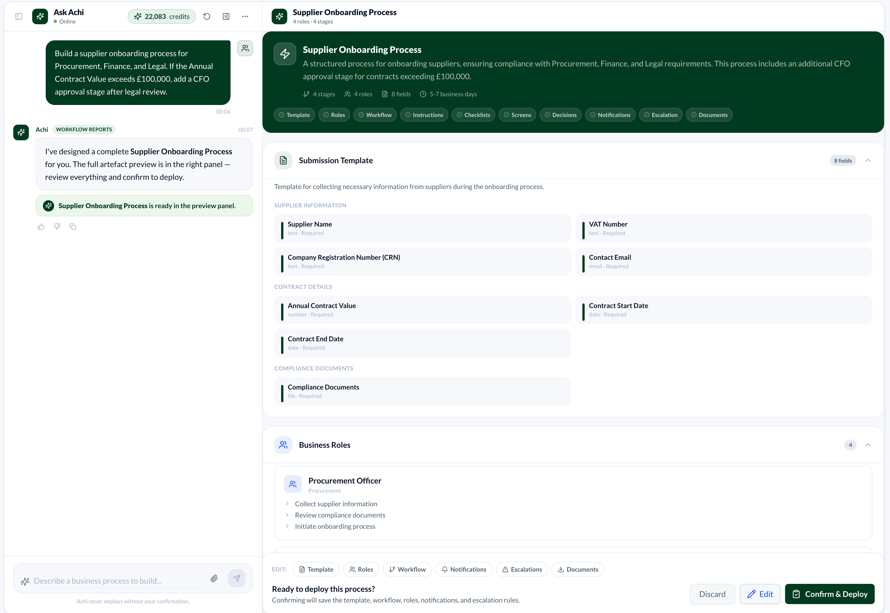Discard the proposed process
Viewport: 890px width, 613px height.
pos(713,594)
